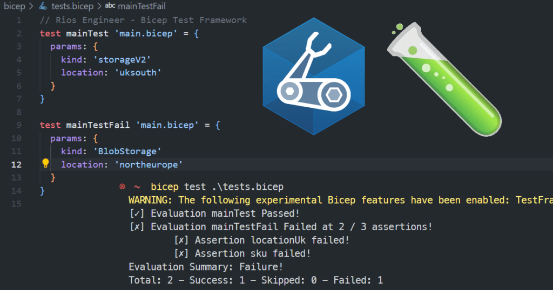
Task: Select the mainTestFail breadcrumb symbol
Action: [141, 6]
